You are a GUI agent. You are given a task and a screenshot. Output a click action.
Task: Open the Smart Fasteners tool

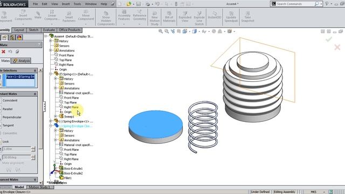tap(69, 17)
